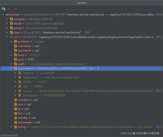Screen dimensions: 163x137
Task: Expand the host field node
Action: click(11, 55)
